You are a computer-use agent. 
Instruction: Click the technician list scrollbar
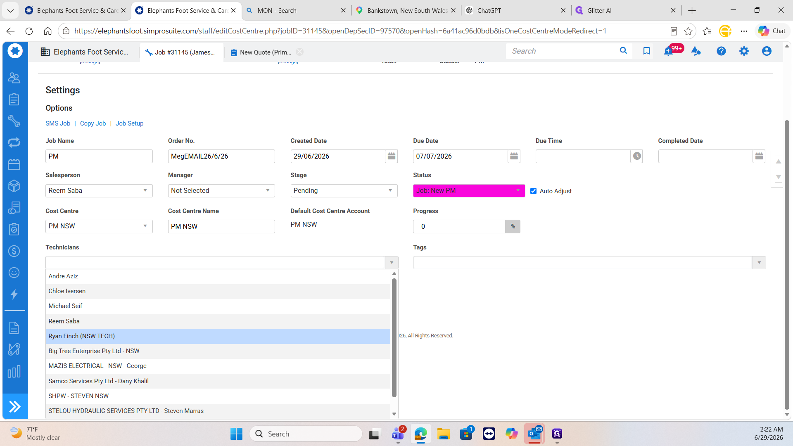point(394,338)
